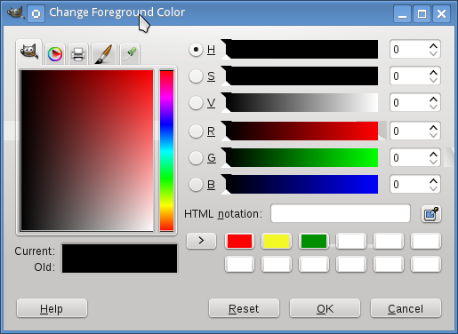Add current color to history with arrow button

(201, 241)
